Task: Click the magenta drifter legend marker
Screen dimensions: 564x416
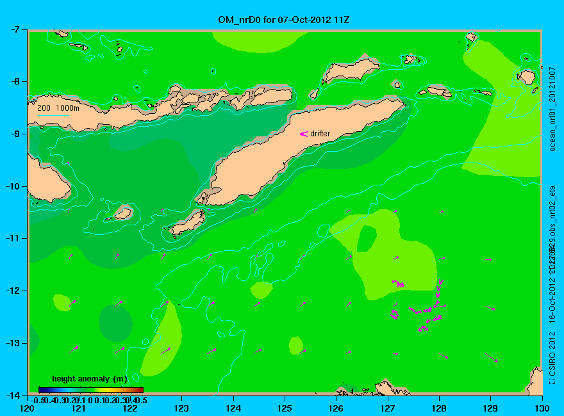Action: tap(304, 134)
